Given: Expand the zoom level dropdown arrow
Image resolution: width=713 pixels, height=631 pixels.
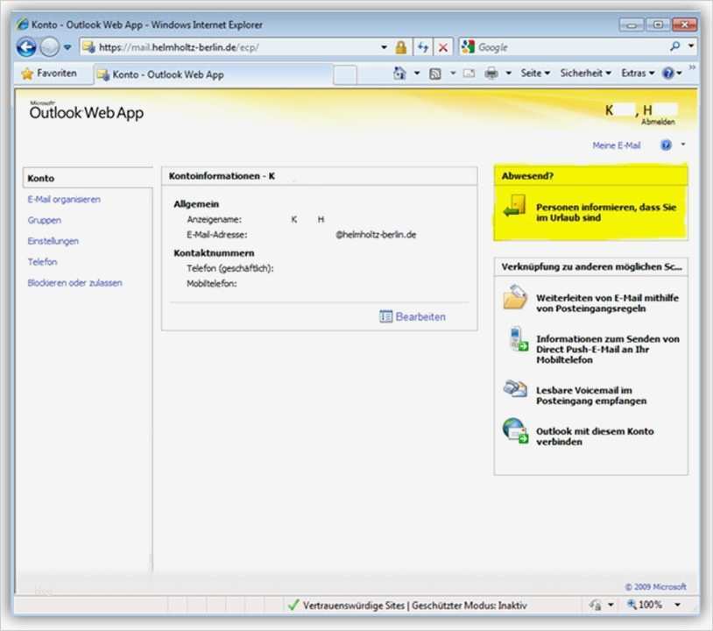Looking at the screenshot, I should (x=678, y=605).
